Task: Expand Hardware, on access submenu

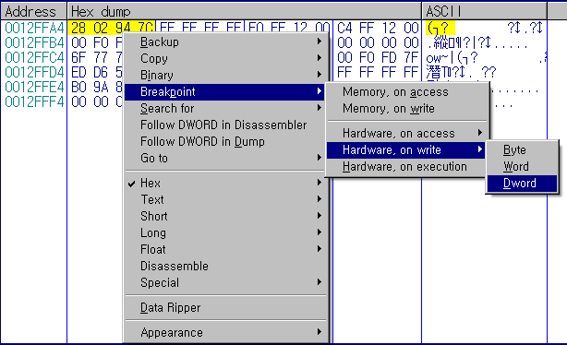Action: click(x=407, y=134)
